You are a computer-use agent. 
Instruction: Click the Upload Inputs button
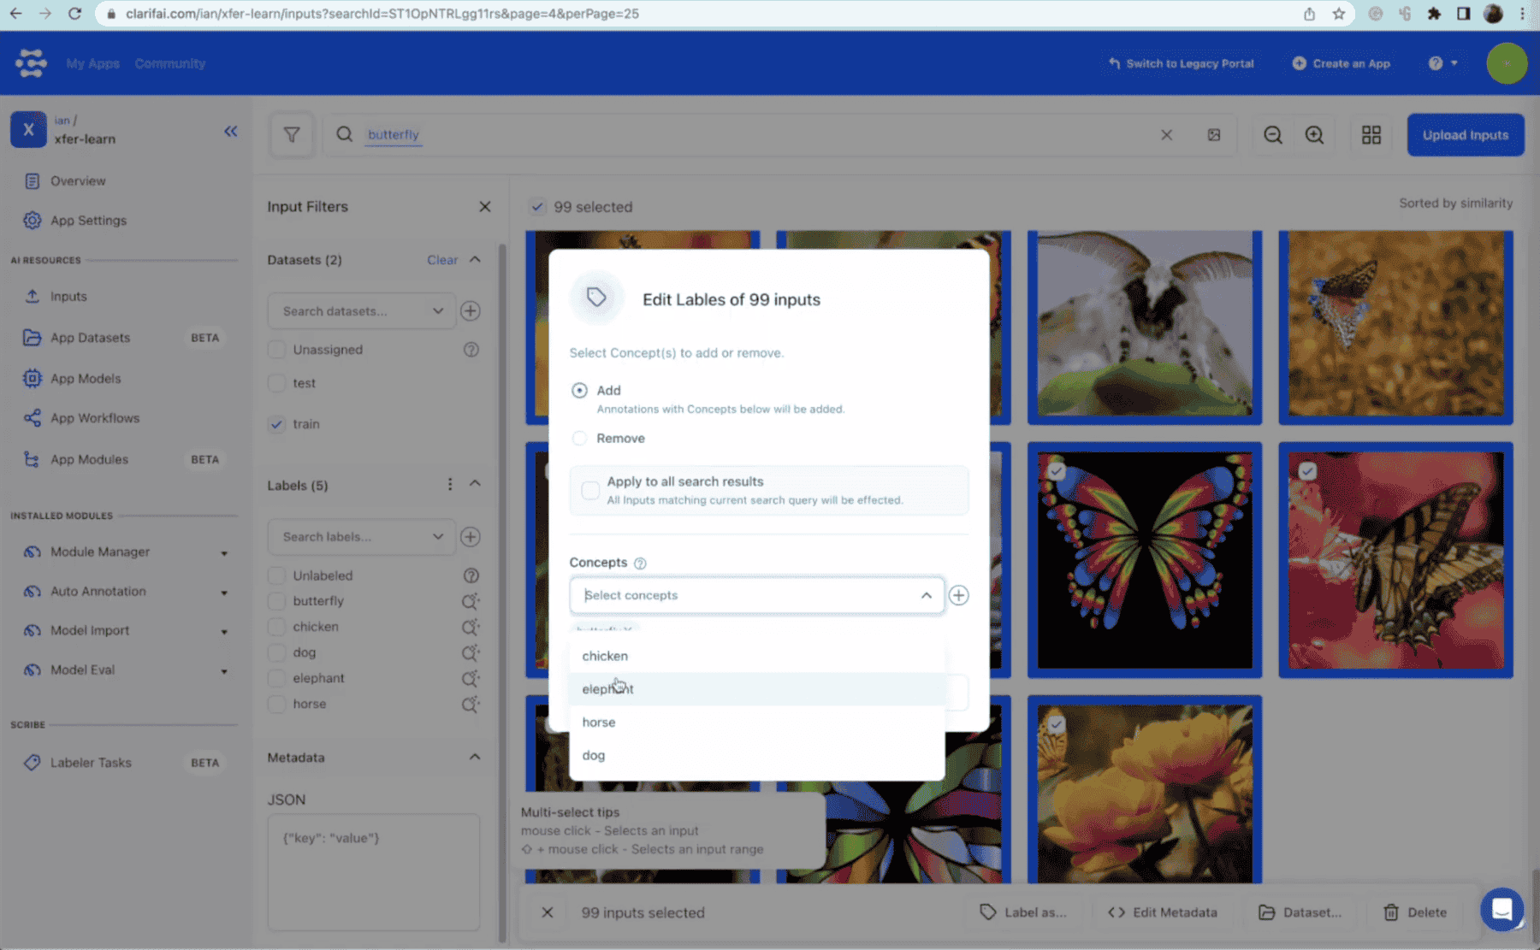[x=1465, y=135]
